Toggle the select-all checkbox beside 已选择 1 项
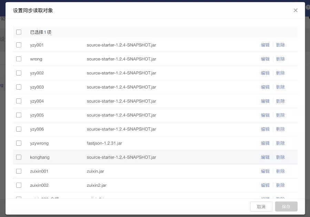This screenshot has height=217, width=310. (19, 32)
